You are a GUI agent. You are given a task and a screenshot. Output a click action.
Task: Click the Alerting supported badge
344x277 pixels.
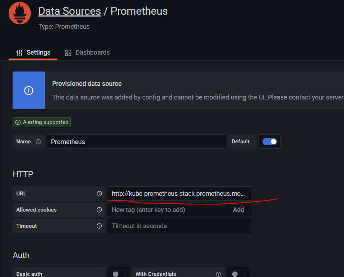click(42, 122)
